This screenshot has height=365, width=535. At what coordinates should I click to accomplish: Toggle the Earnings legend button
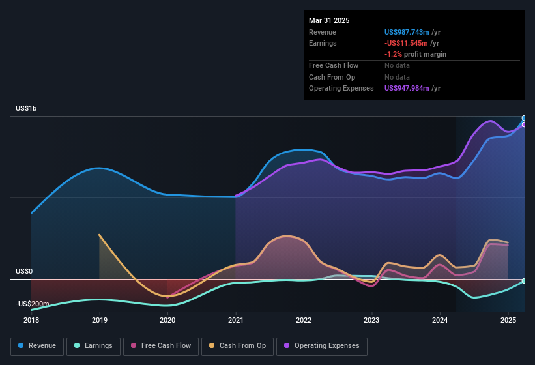93,346
